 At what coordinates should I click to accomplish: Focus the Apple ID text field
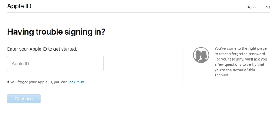55,64
